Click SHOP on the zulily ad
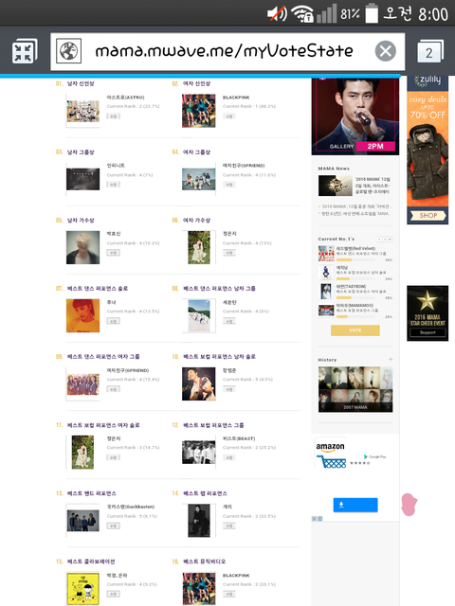 pos(428,216)
